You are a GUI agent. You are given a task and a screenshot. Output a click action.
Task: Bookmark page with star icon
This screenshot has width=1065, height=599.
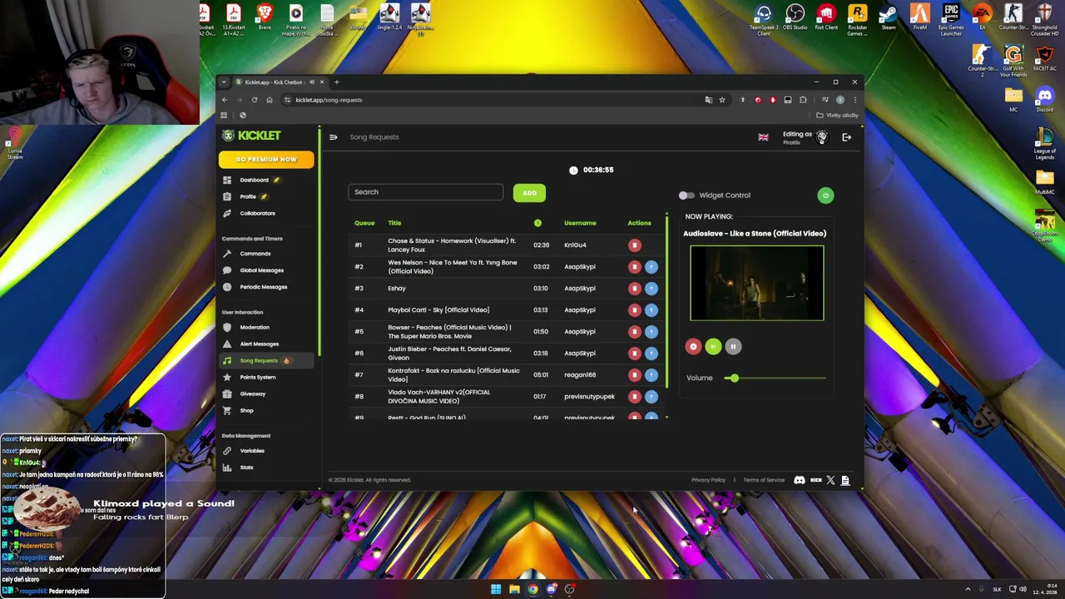coord(721,100)
